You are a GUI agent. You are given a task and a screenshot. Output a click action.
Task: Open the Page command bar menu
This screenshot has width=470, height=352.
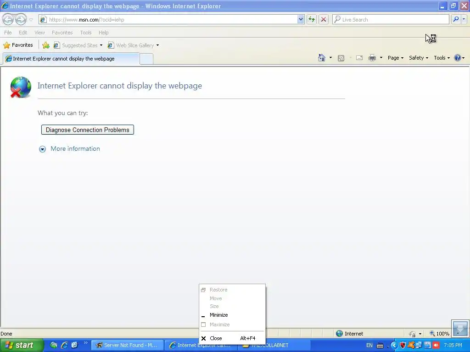tap(395, 58)
